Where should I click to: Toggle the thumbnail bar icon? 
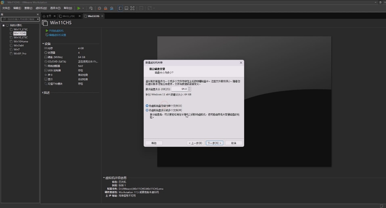point(126,8)
